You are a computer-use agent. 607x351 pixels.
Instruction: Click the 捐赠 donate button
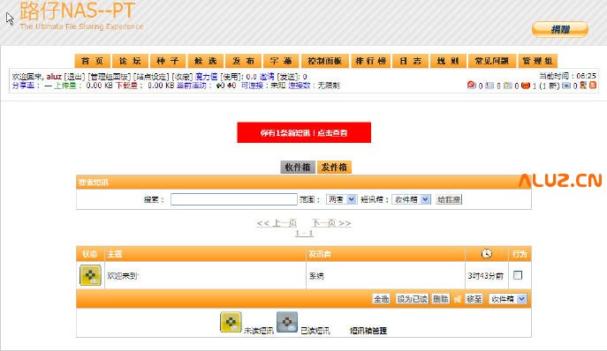coord(560,29)
